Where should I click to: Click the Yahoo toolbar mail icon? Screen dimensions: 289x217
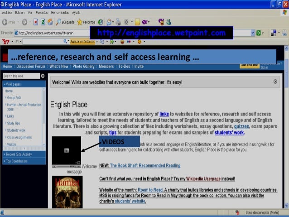tap(102, 42)
